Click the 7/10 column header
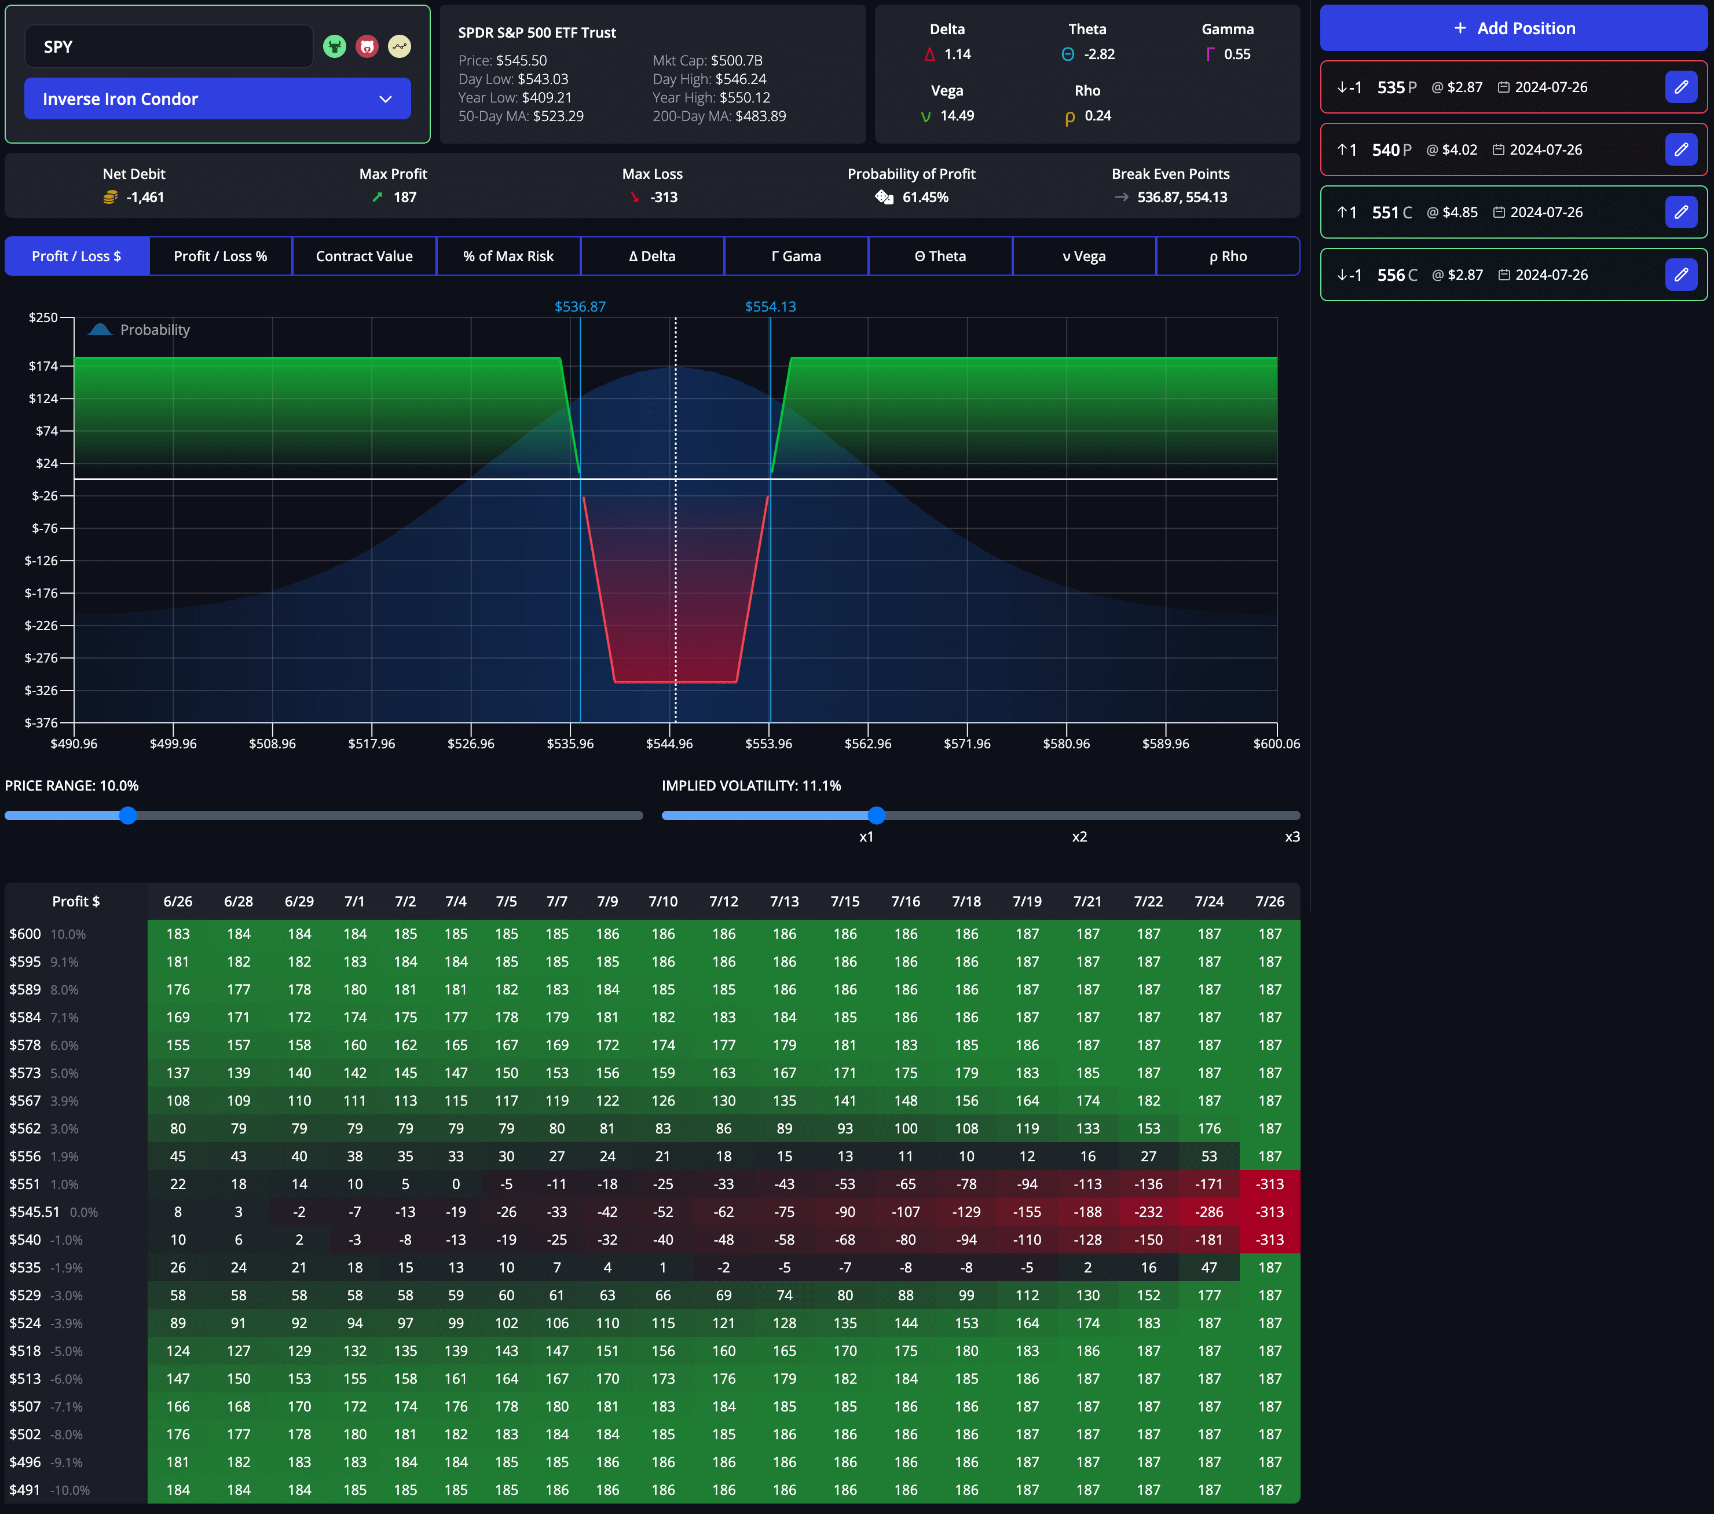 point(662,902)
